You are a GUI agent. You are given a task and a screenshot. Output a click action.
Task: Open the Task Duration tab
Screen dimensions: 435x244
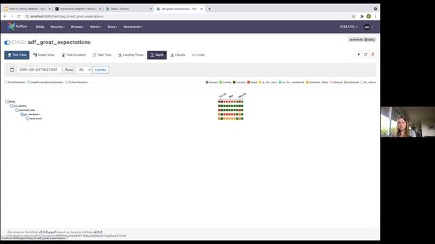(73, 55)
